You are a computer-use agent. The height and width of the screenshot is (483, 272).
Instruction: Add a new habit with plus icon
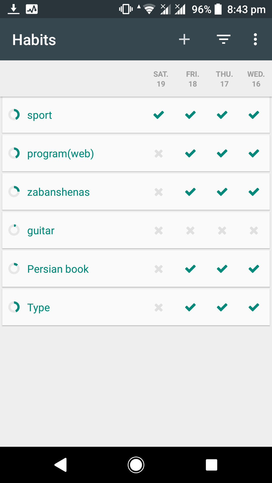click(x=184, y=39)
